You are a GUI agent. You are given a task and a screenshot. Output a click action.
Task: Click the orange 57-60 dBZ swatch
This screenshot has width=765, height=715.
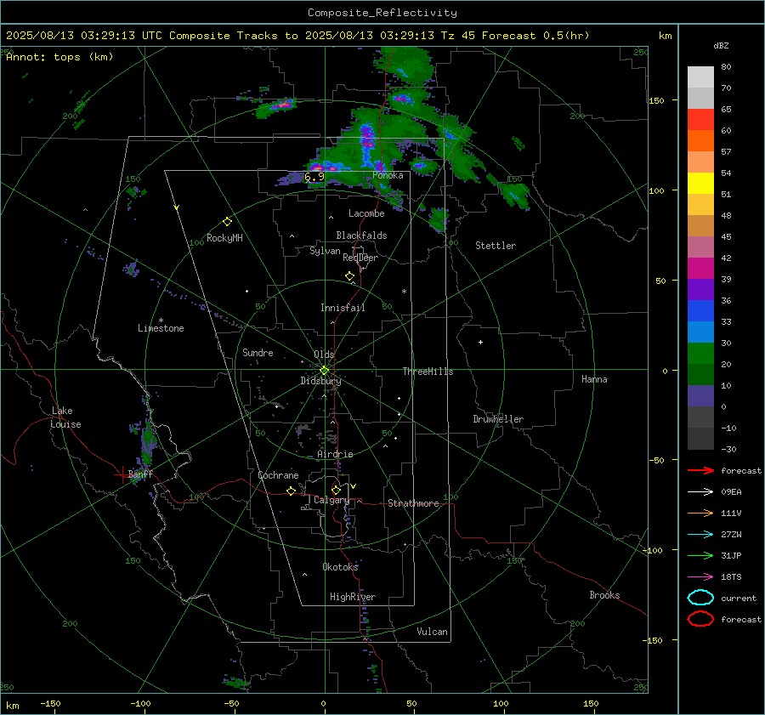pyautogui.click(x=700, y=141)
